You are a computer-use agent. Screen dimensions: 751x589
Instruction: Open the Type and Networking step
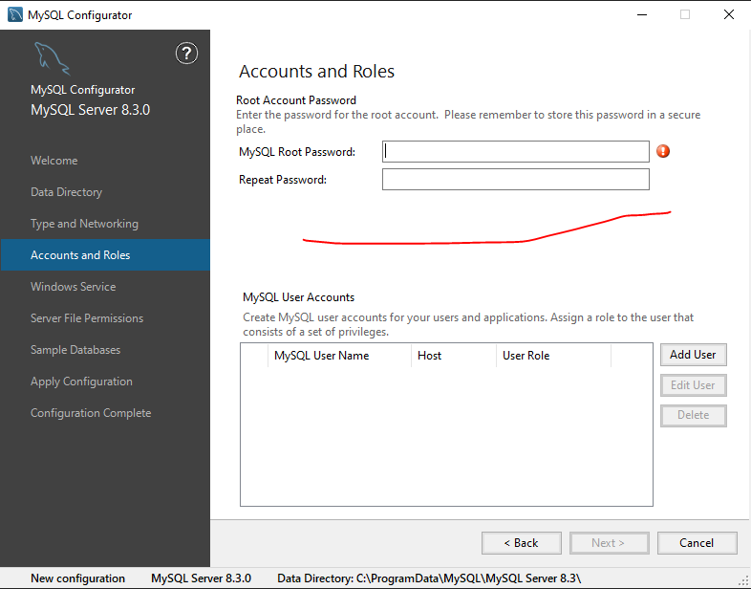point(84,224)
